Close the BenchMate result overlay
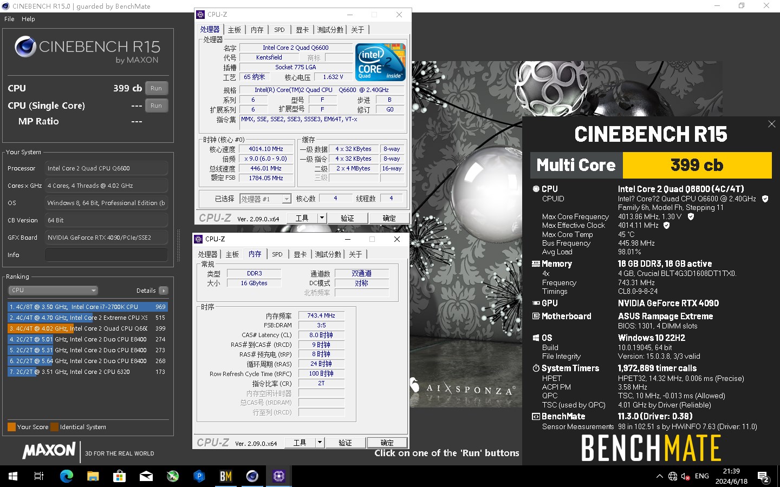This screenshot has width=780, height=487. (771, 124)
